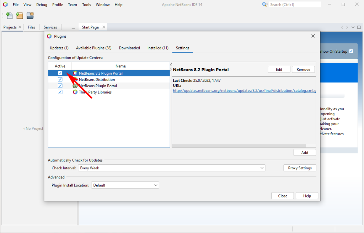Click the Name column header
The height and width of the screenshot is (233, 364).
pyautogui.click(x=121, y=66)
